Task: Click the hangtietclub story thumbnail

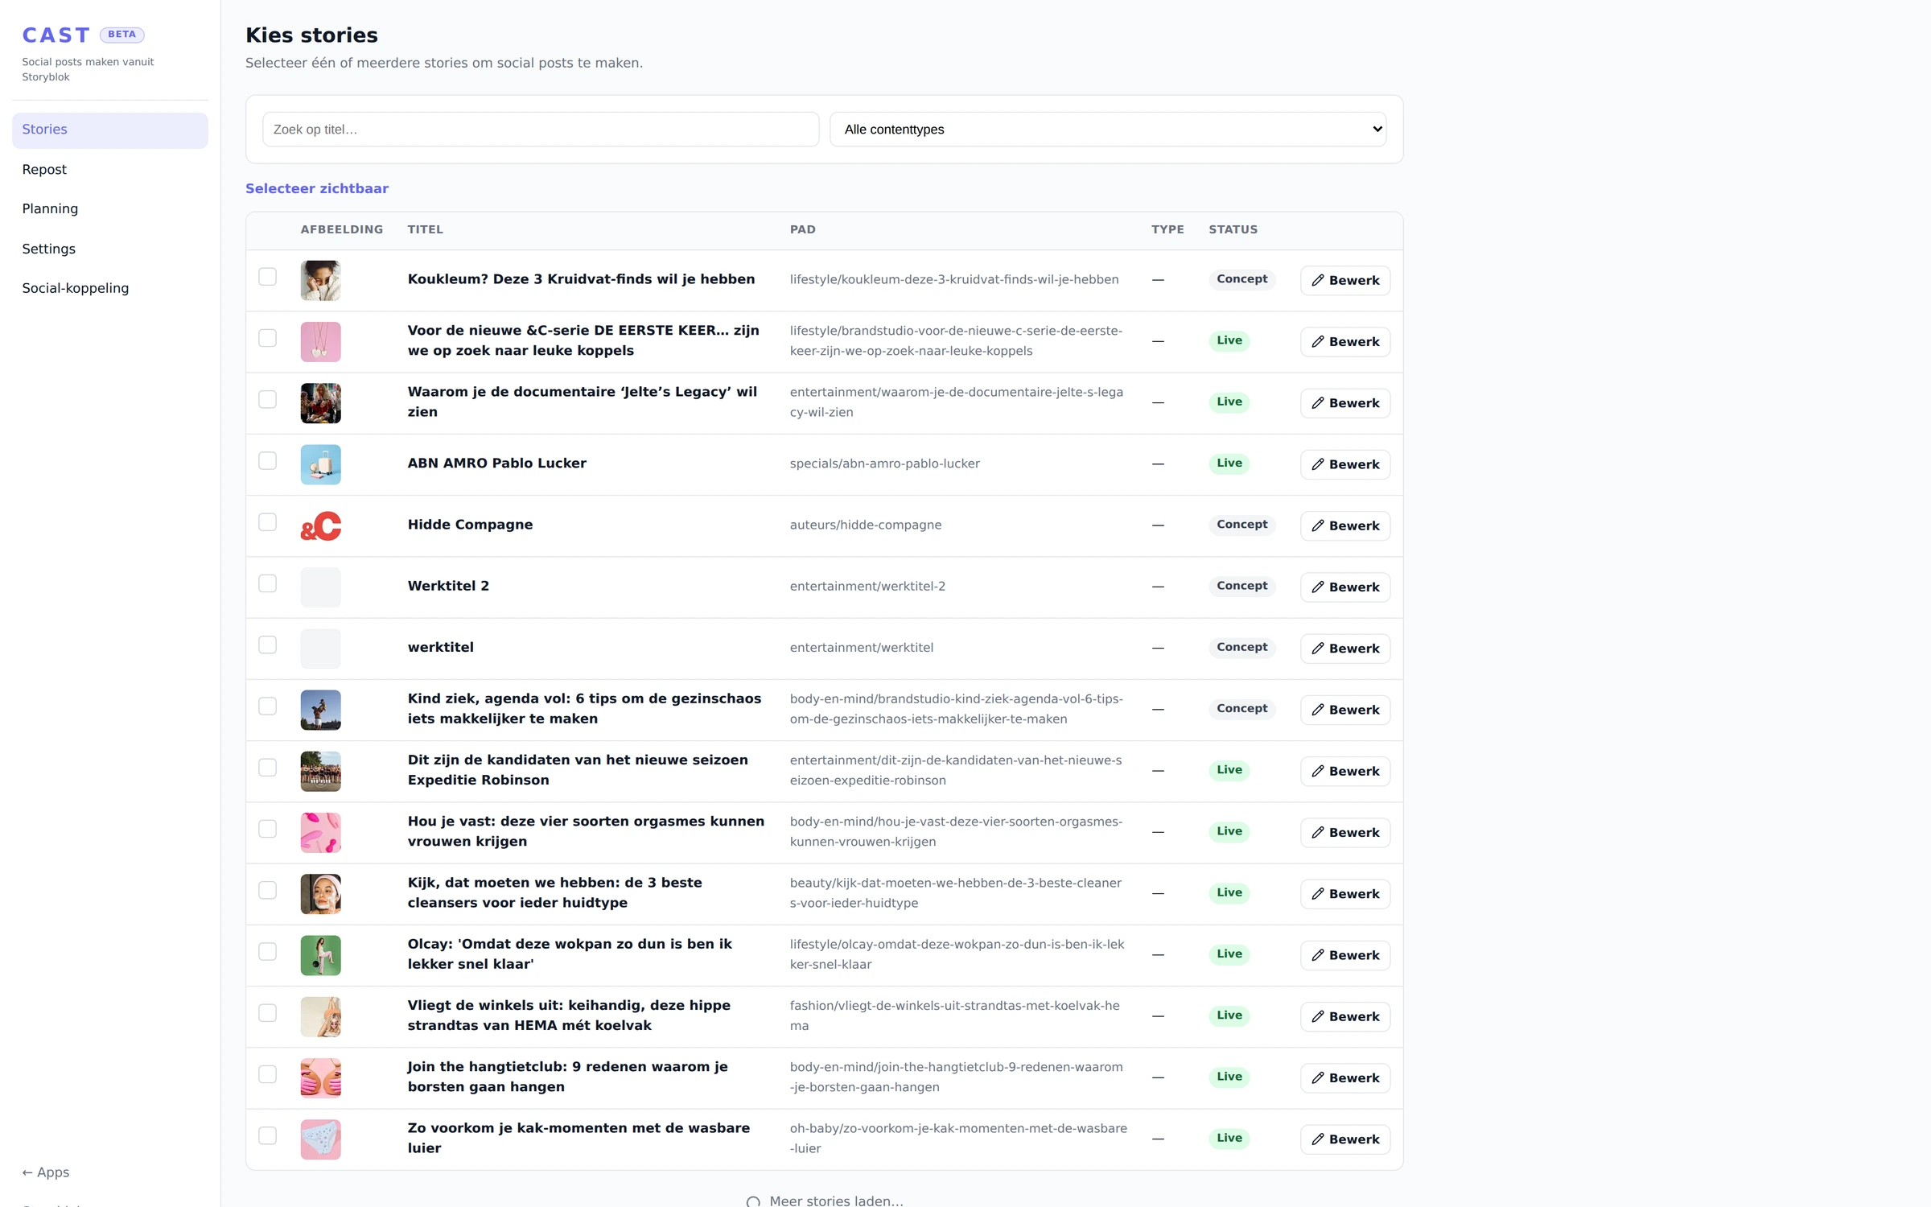Action: [x=320, y=1078]
